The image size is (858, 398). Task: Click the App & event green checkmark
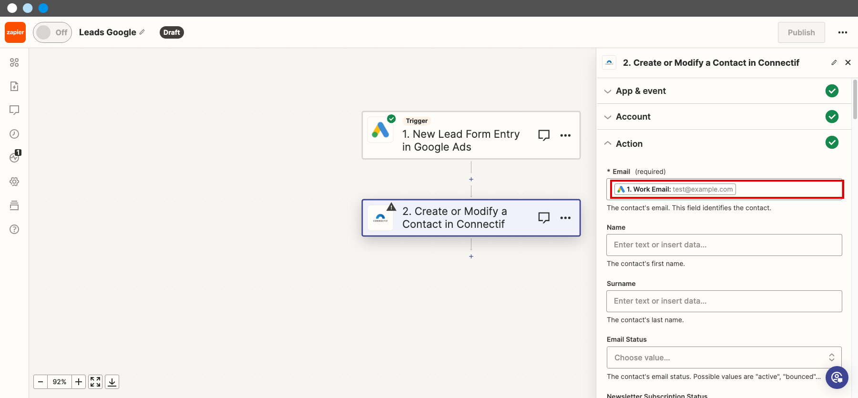point(832,91)
